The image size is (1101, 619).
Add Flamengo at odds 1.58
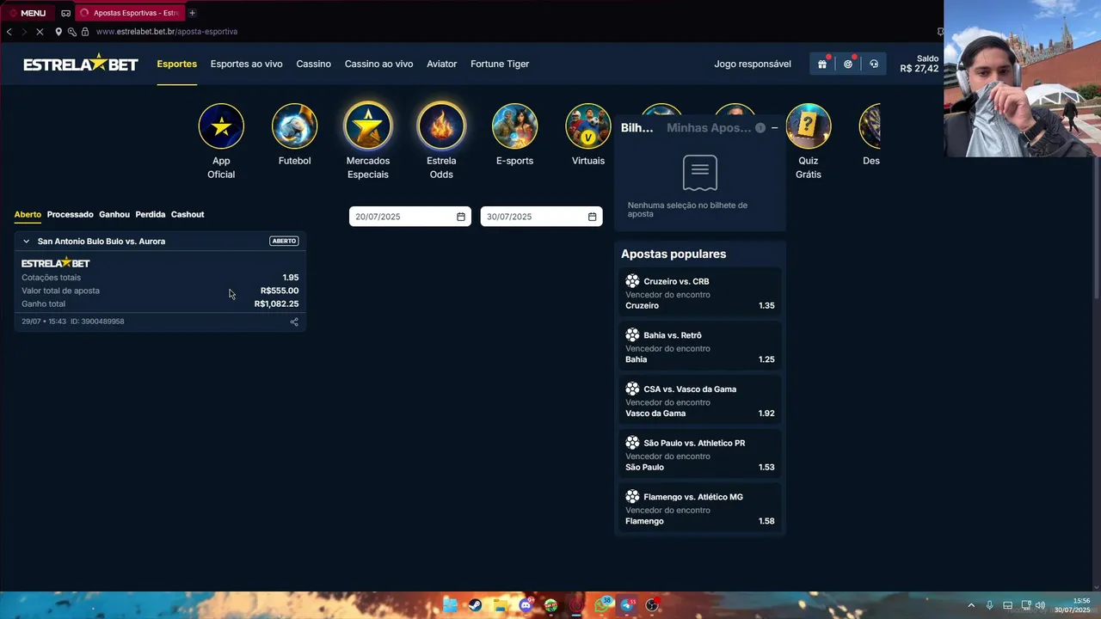(699, 509)
